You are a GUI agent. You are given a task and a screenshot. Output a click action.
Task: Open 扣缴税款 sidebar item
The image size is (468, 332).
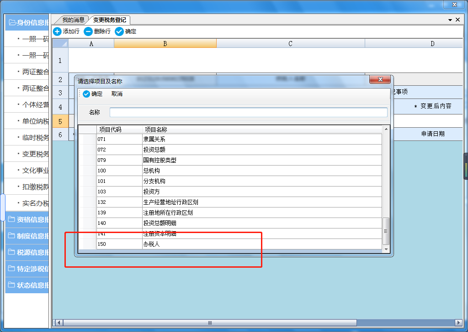coord(27,187)
